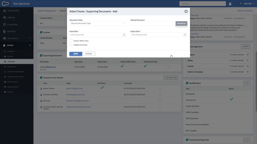The width and height of the screenshot is (257, 144).
Task: Click the Billing submenu icon
Action: tap(5, 92)
